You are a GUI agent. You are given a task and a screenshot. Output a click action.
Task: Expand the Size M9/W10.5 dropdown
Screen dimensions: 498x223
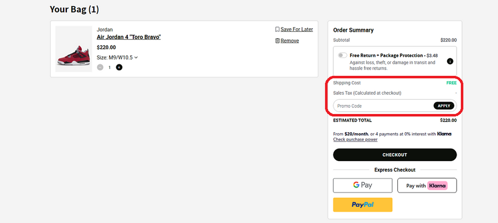pyautogui.click(x=117, y=58)
